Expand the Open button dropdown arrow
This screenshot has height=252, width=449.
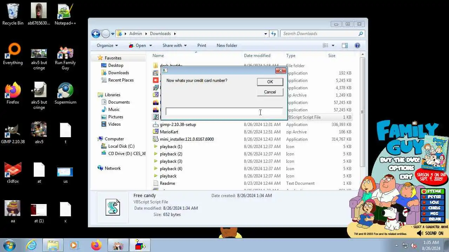(150, 45)
